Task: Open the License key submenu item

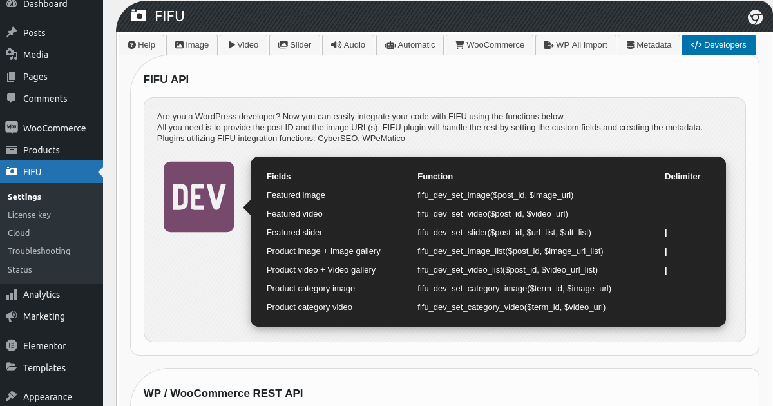Action: [29, 215]
